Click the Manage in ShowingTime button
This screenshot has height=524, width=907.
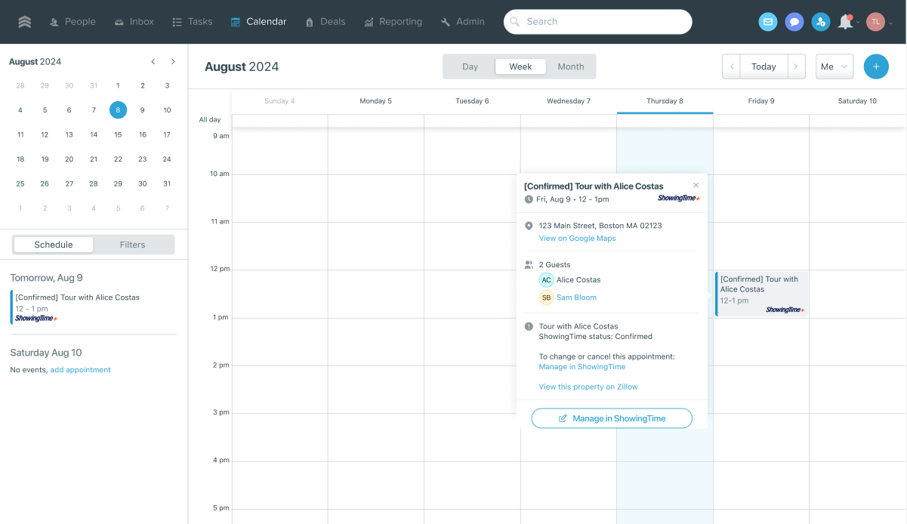pyautogui.click(x=612, y=418)
